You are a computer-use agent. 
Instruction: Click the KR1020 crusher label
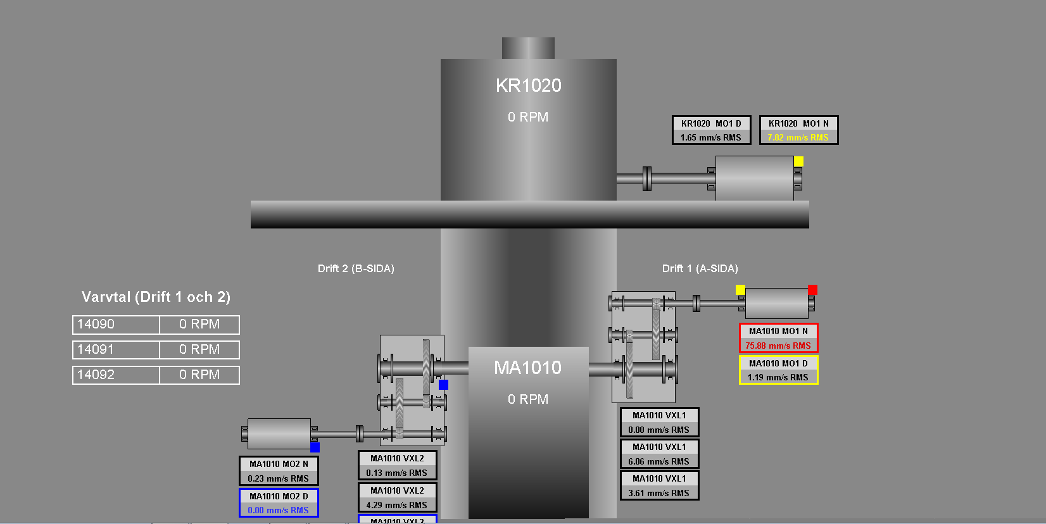tap(528, 85)
